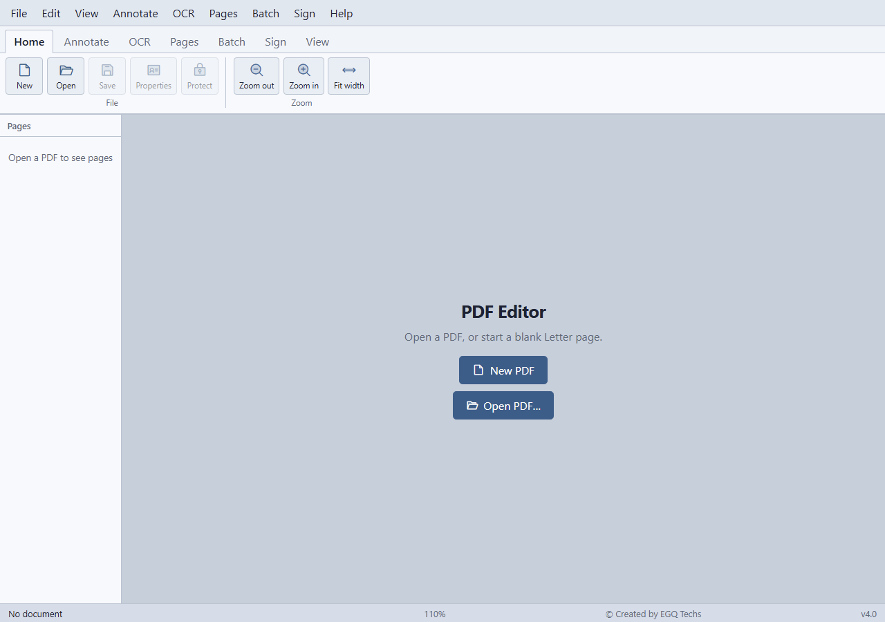Click the PDF Editor heading

click(x=503, y=312)
